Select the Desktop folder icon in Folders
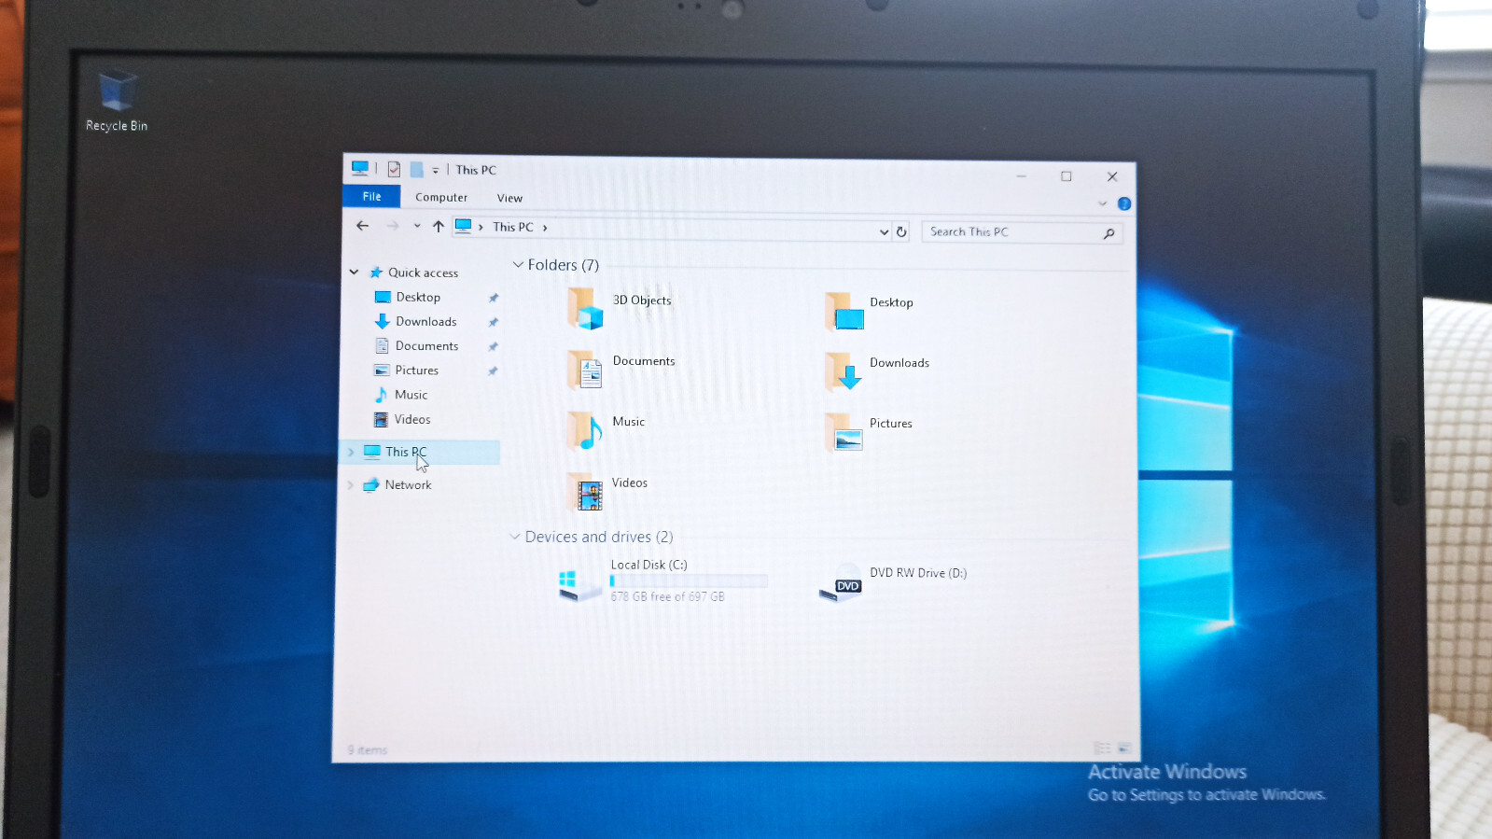 coord(844,311)
